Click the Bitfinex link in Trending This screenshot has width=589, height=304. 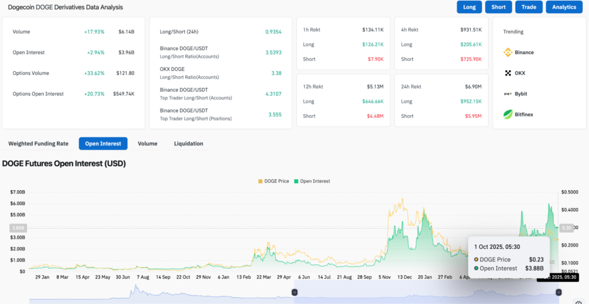pos(524,114)
